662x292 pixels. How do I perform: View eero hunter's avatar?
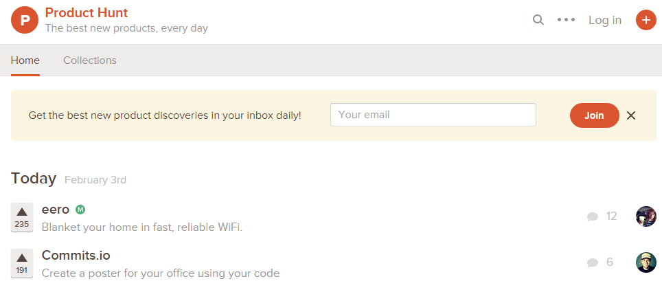(x=646, y=216)
